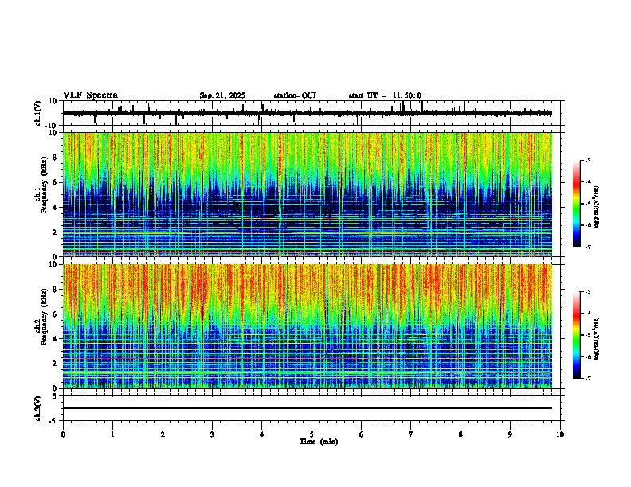Click the '-3' tick on ch.1 colorbar
This screenshot has height=487, width=631.
point(588,161)
